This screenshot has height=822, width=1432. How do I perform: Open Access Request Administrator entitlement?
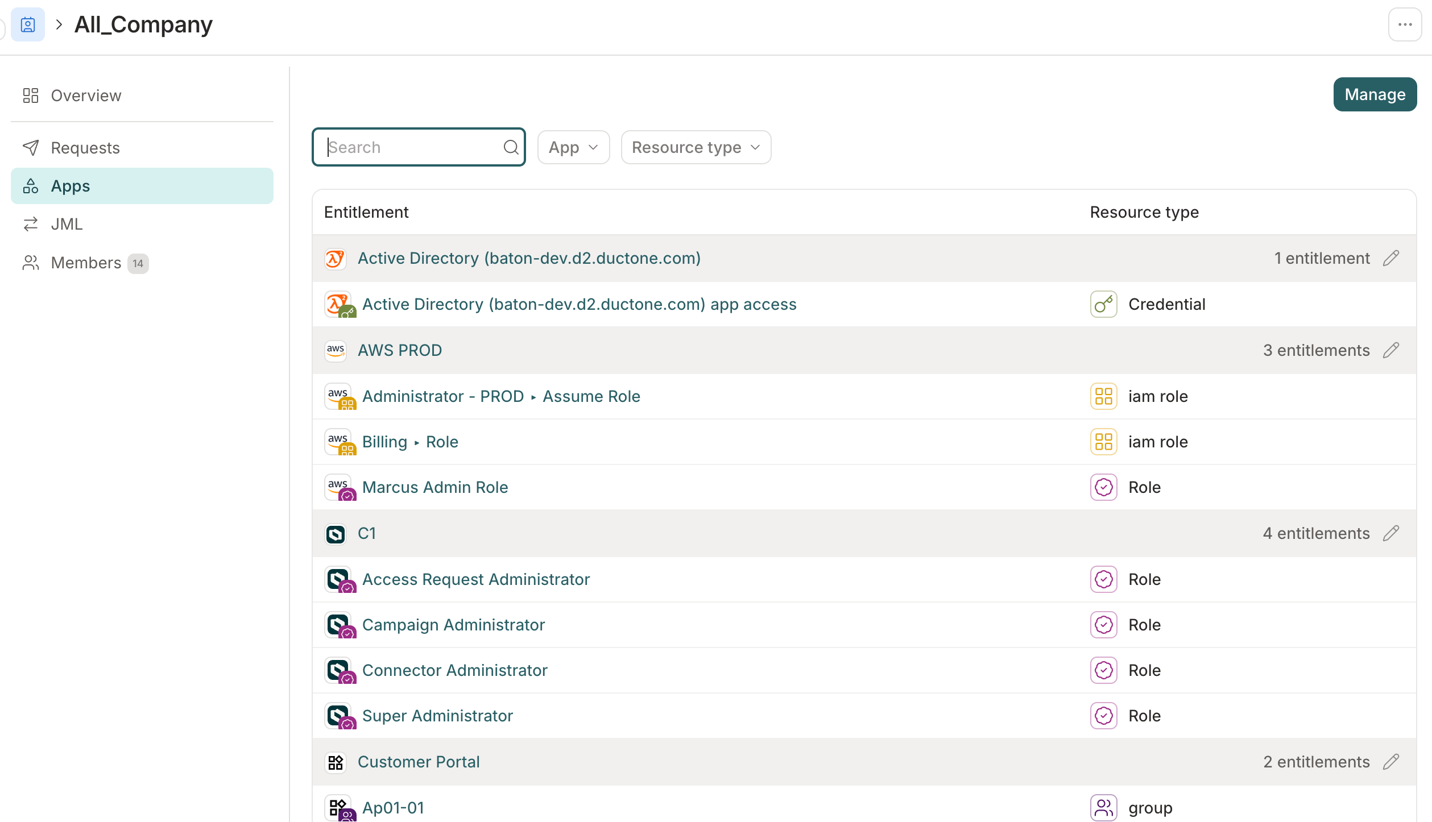pyautogui.click(x=476, y=579)
